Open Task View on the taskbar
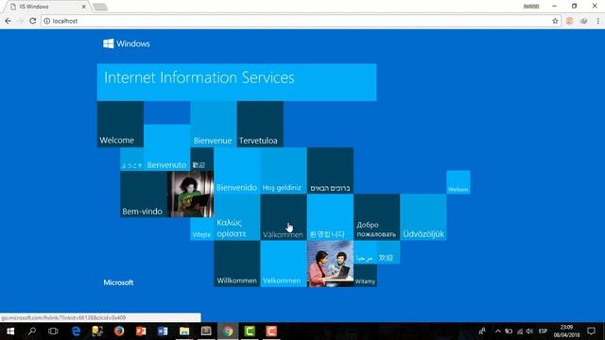The image size is (605, 340). [53, 331]
